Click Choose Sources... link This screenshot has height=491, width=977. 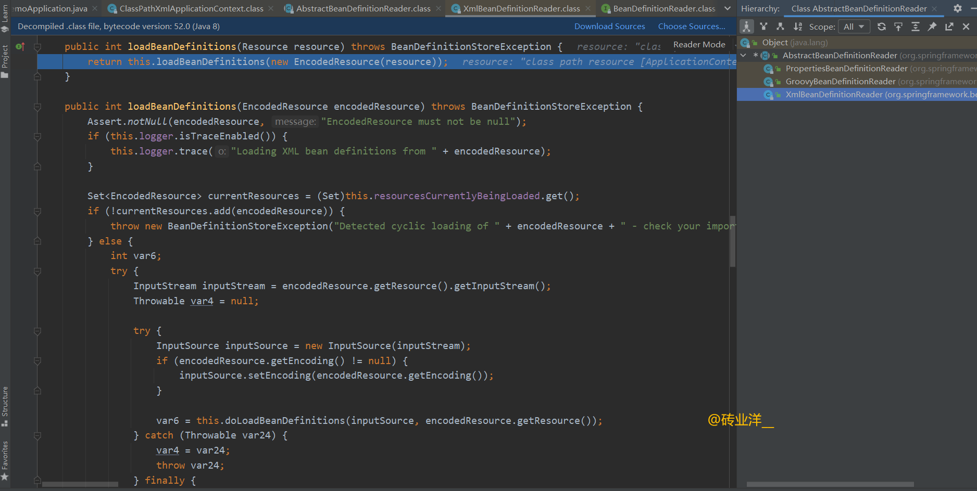pyautogui.click(x=692, y=27)
